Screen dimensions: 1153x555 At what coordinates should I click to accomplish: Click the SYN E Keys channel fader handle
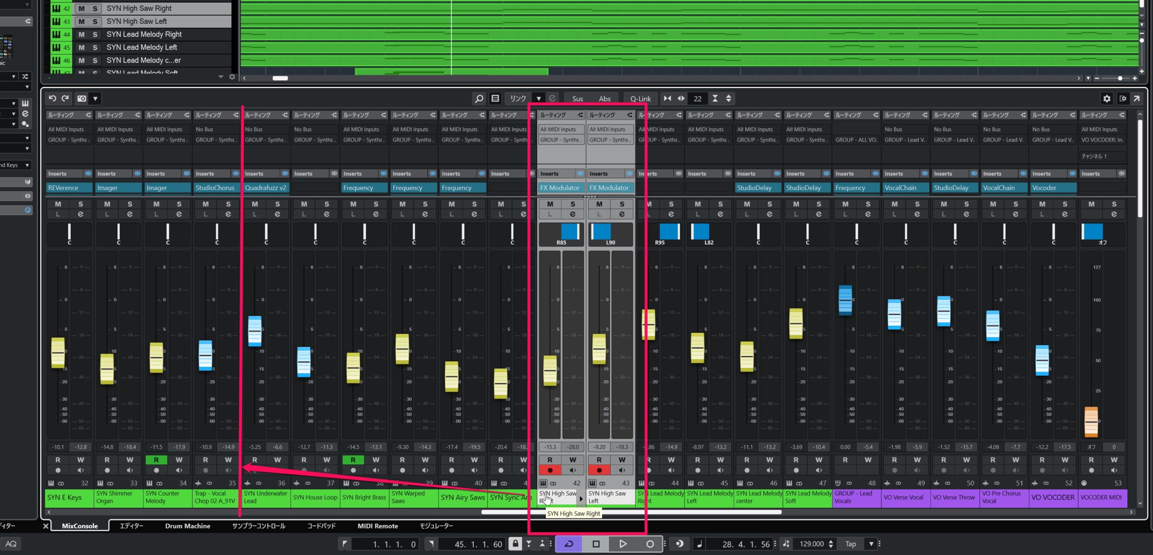(x=58, y=352)
